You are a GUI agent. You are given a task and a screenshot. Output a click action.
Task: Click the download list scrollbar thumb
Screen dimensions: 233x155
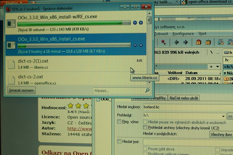149,20
